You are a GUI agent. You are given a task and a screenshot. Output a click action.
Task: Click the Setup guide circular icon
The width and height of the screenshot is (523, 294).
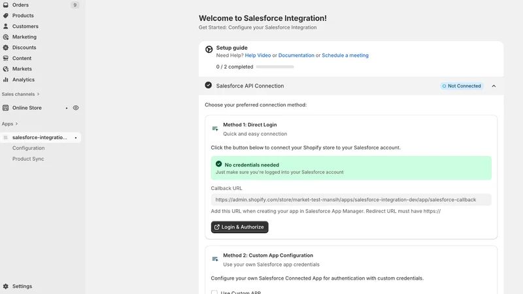click(209, 50)
